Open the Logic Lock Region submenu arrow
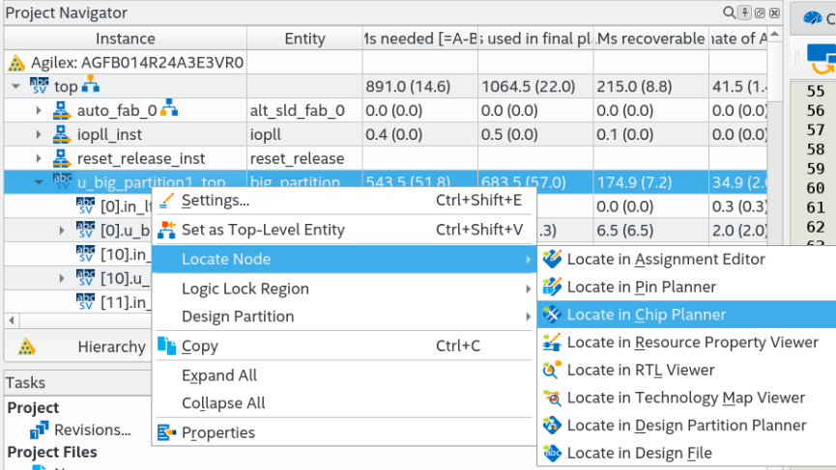The image size is (836, 470). point(528,289)
